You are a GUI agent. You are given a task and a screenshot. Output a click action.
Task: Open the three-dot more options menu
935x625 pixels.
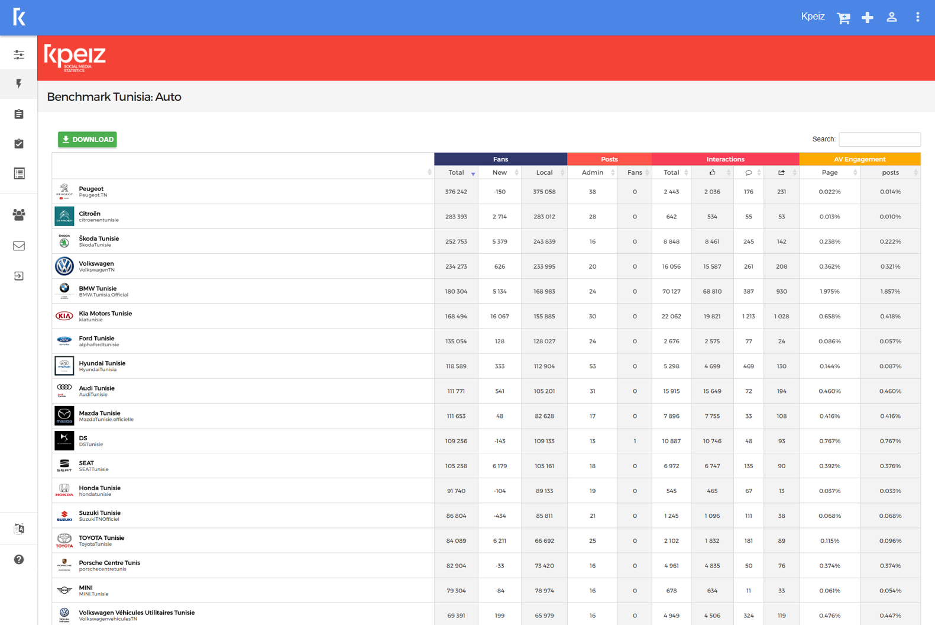918,17
